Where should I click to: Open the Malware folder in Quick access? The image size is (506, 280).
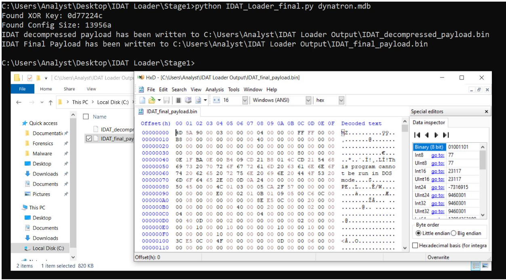point(42,154)
